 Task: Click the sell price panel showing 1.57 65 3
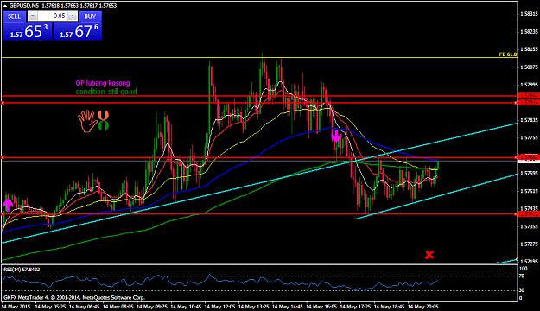[28, 31]
